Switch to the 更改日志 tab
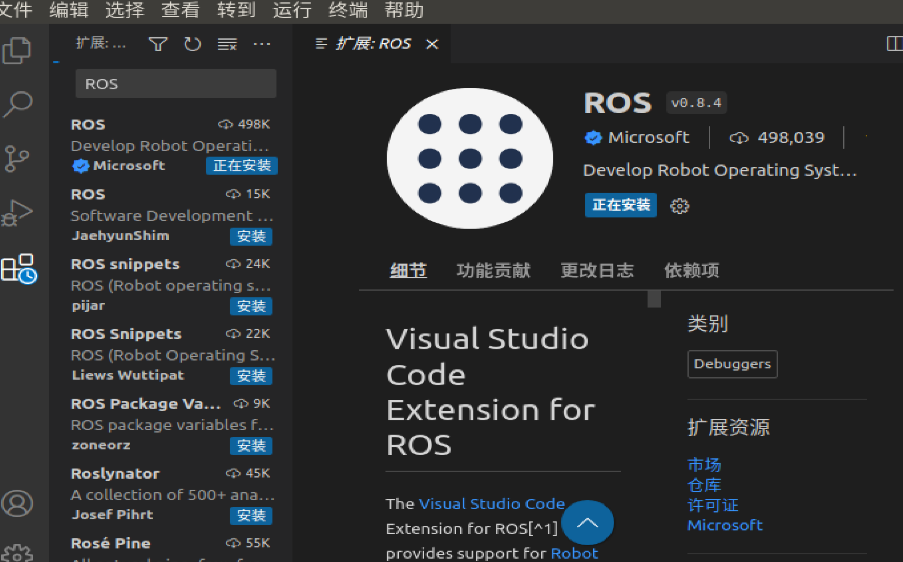Image resolution: width=903 pixels, height=562 pixels. point(597,271)
